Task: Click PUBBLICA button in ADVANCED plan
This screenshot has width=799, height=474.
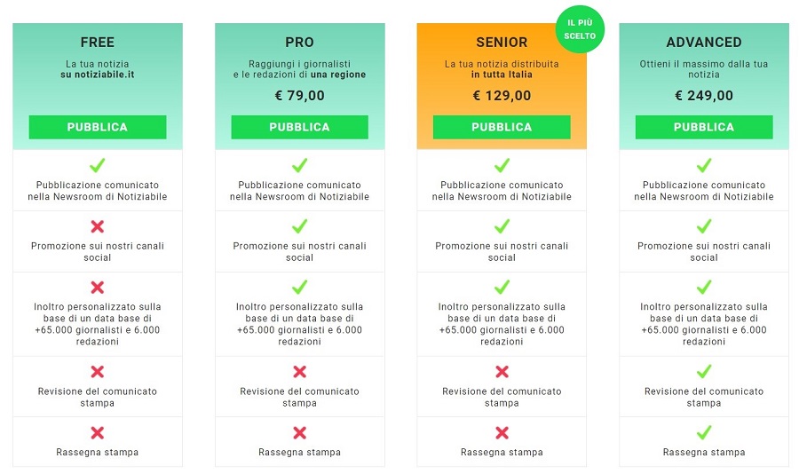Action: [x=704, y=127]
